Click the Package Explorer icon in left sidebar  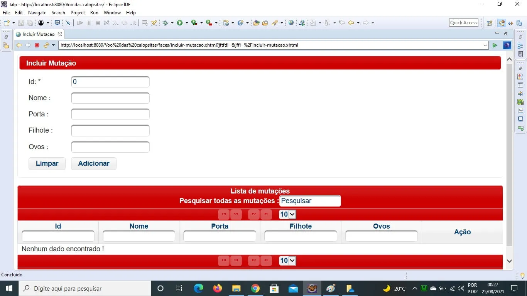pyautogui.click(x=6, y=45)
